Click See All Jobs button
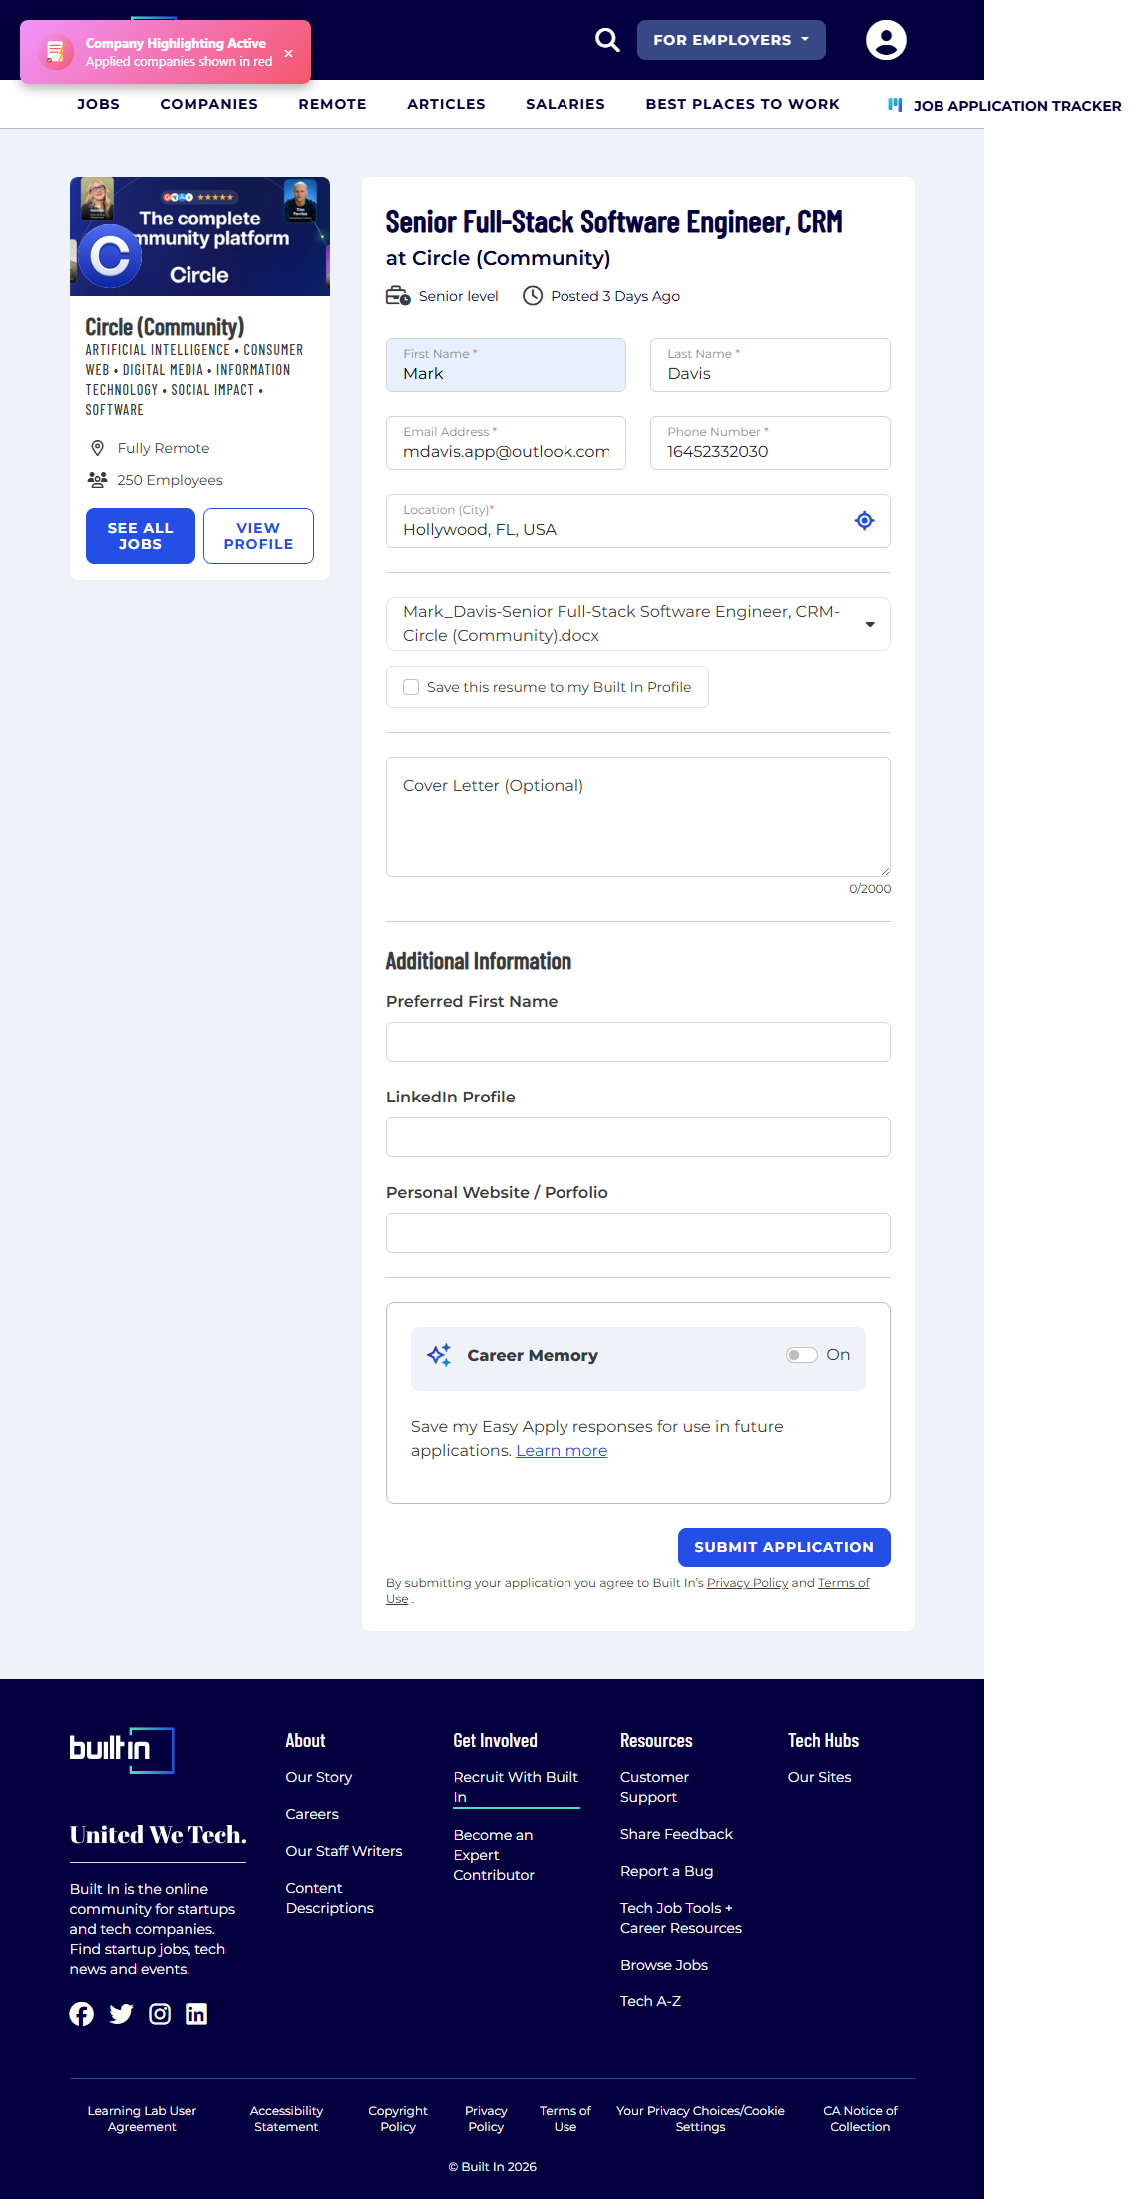The height and width of the screenshot is (2199, 1130). (x=141, y=536)
